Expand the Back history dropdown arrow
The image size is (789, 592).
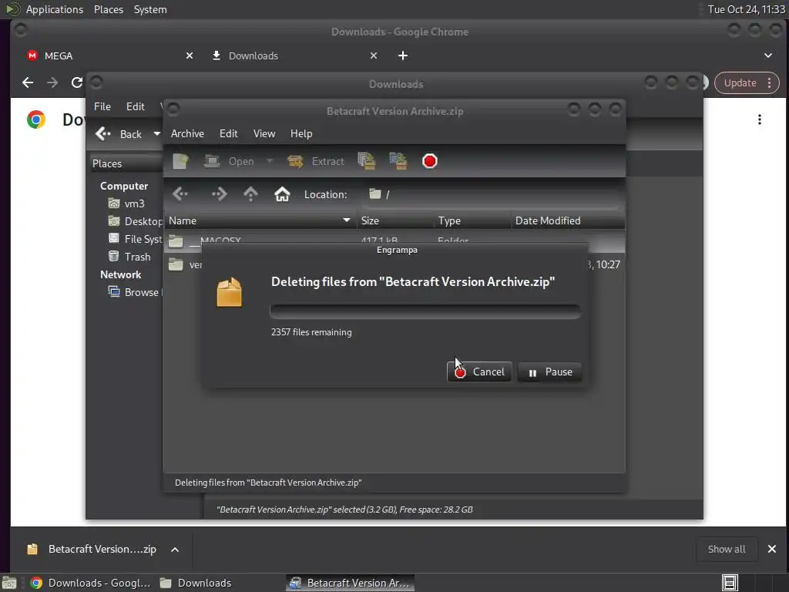157,134
